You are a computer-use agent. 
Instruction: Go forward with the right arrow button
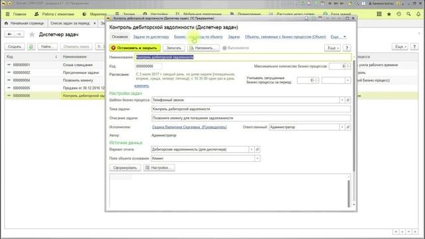(x=19, y=34)
